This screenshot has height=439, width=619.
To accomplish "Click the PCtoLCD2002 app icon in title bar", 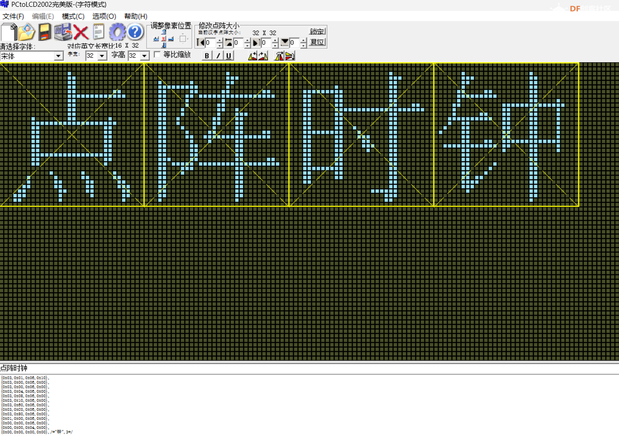I will click(5, 4).
